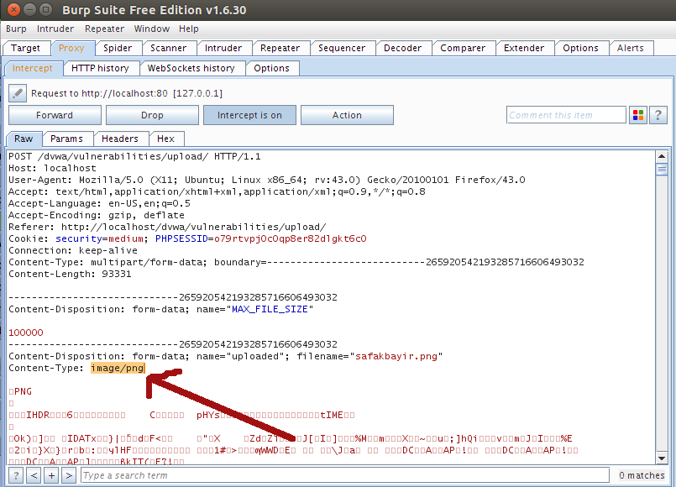Open the highlight color picker icon
The height and width of the screenshot is (487, 676).
click(638, 115)
